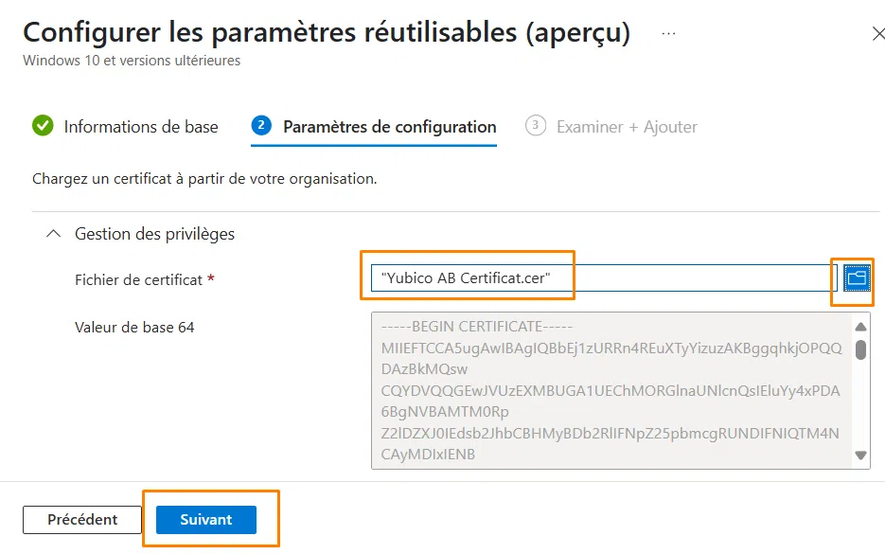The height and width of the screenshot is (554, 885).
Task: Go back with the Précédent button
Action: pos(81,518)
